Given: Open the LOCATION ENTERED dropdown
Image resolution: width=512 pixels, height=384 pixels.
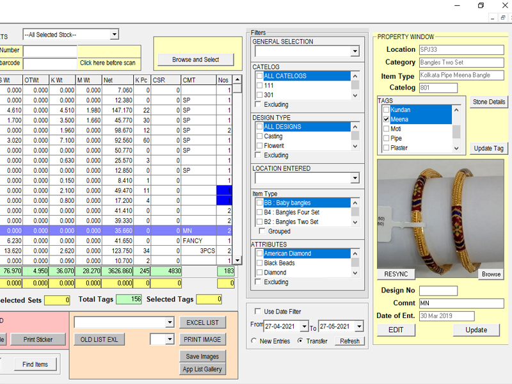Looking at the screenshot, I should point(355,178).
